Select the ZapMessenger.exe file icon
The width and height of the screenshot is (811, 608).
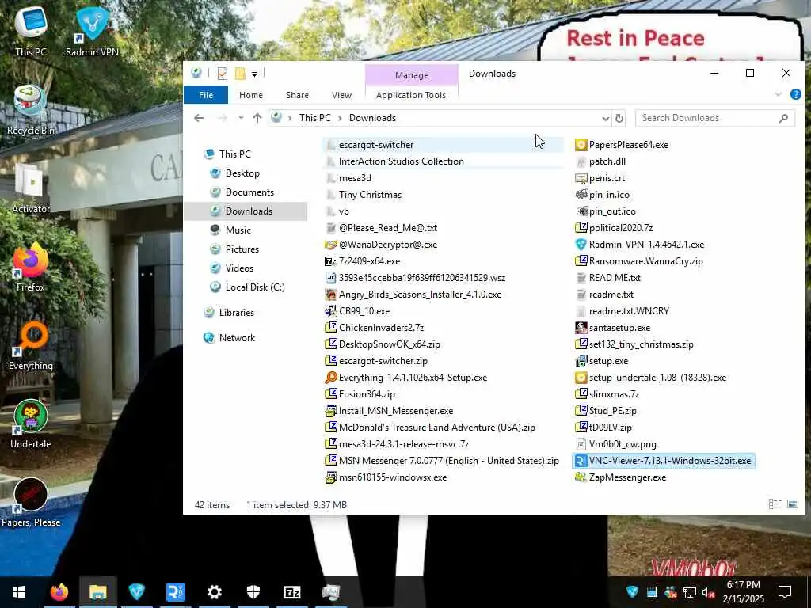point(581,477)
